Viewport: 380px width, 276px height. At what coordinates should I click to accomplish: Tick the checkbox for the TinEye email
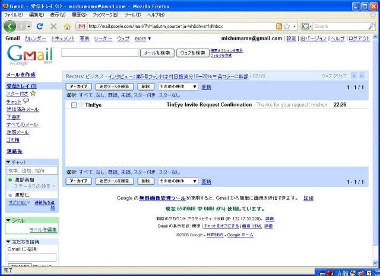[74, 105]
